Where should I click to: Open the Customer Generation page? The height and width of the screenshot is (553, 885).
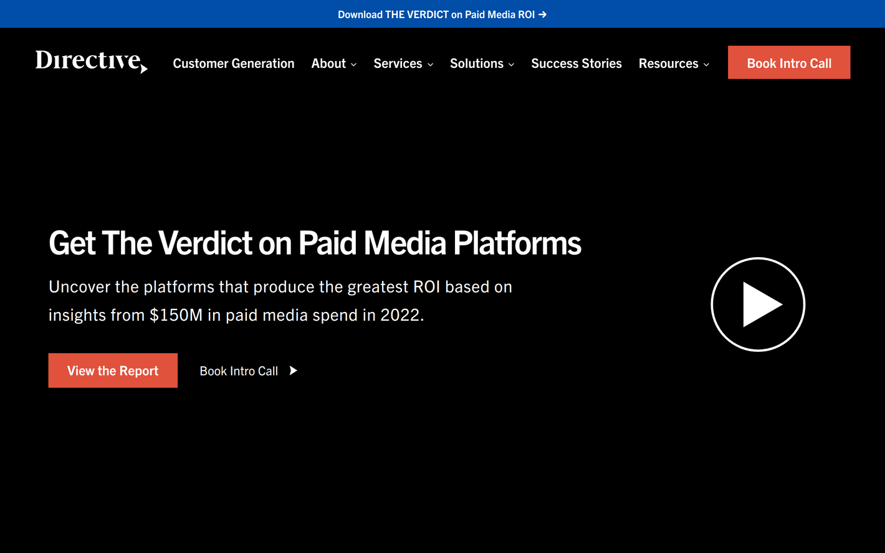pos(234,64)
